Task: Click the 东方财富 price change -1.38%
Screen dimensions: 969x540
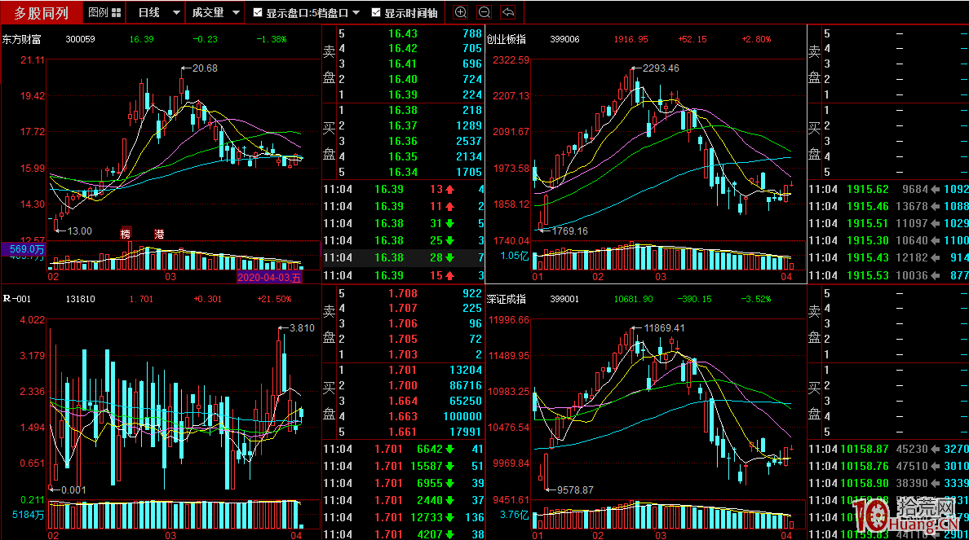Action: click(x=272, y=39)
